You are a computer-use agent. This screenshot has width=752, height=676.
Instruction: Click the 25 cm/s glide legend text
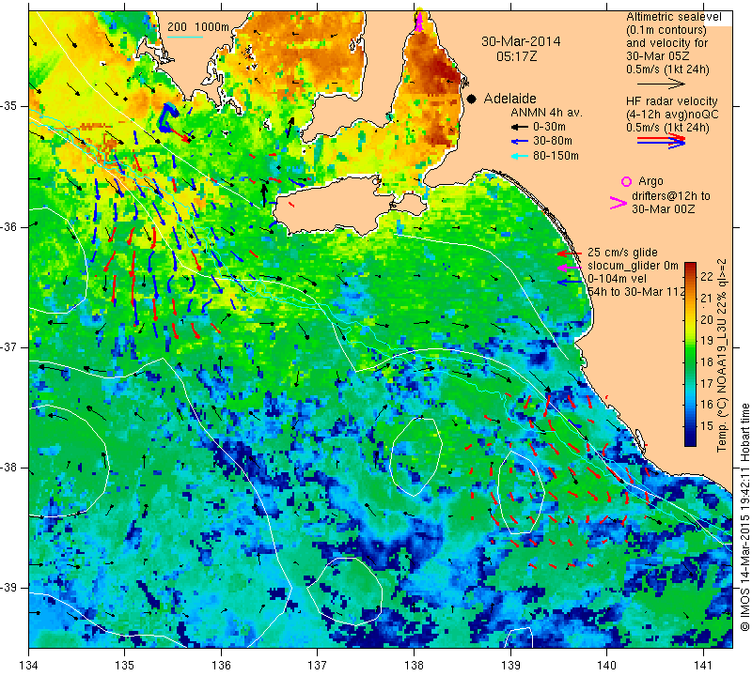622,253
